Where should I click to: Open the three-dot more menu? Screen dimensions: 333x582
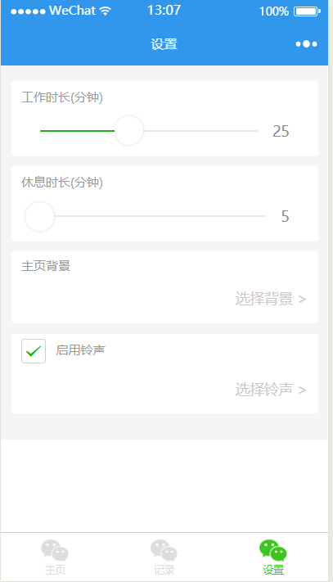pos(306,44)
